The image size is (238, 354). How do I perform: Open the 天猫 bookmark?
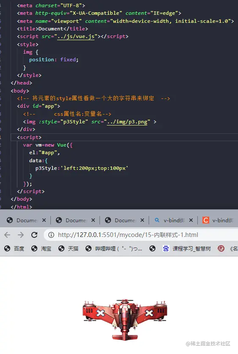(x=68, y=248)
